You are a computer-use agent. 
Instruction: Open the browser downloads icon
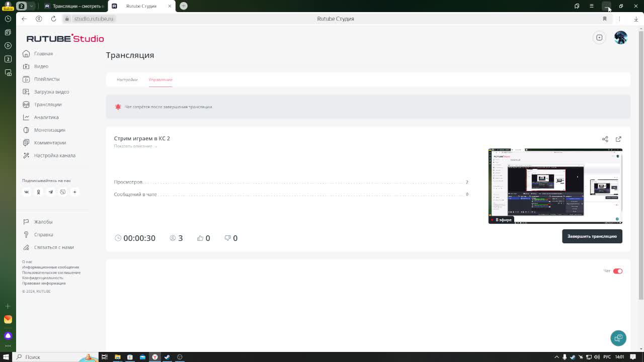click(x=636, y=19)
